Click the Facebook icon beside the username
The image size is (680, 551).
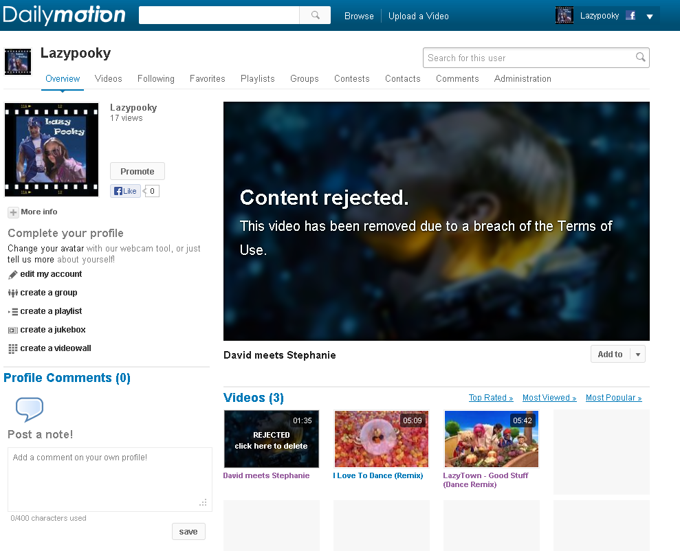[630, 16]
